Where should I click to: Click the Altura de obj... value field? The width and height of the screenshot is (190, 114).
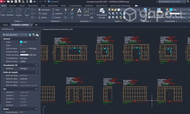tap(29, 61)
